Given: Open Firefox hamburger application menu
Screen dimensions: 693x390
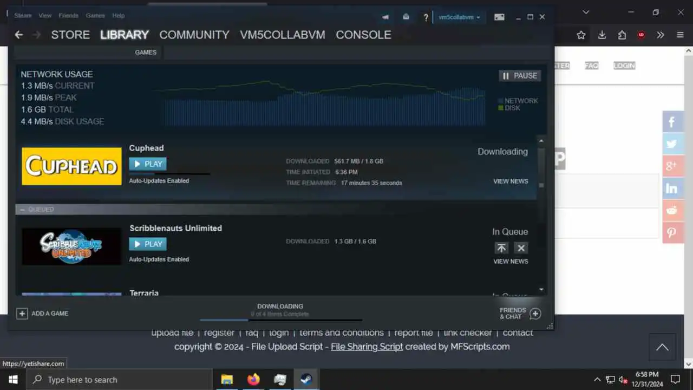Looking at the screenshot, I should pos(680,35).
